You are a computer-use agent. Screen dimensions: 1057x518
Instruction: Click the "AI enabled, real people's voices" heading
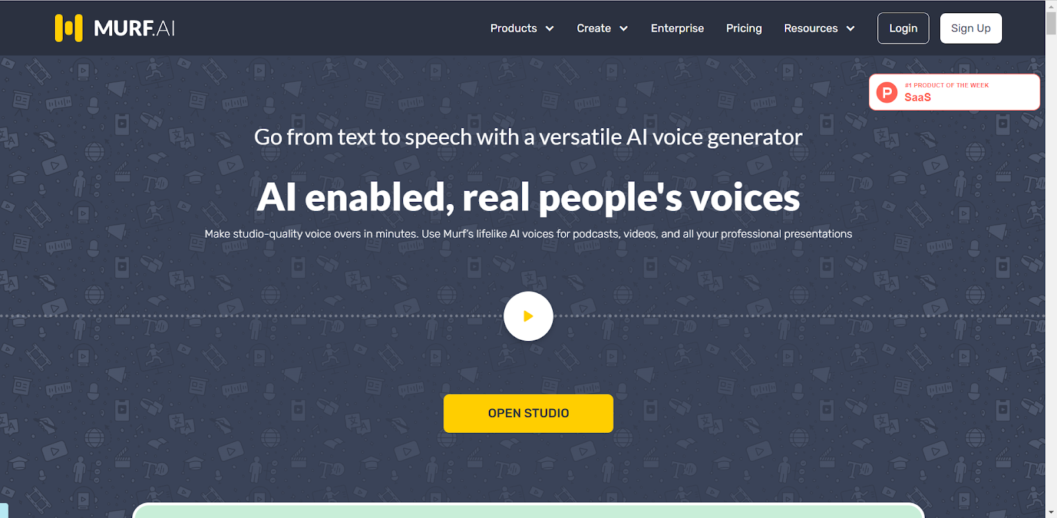click(528, 197)
